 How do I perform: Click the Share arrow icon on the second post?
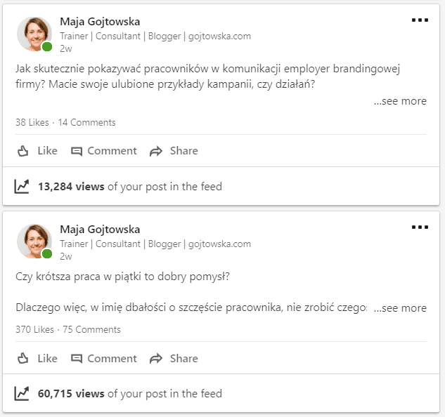point(156,359)
